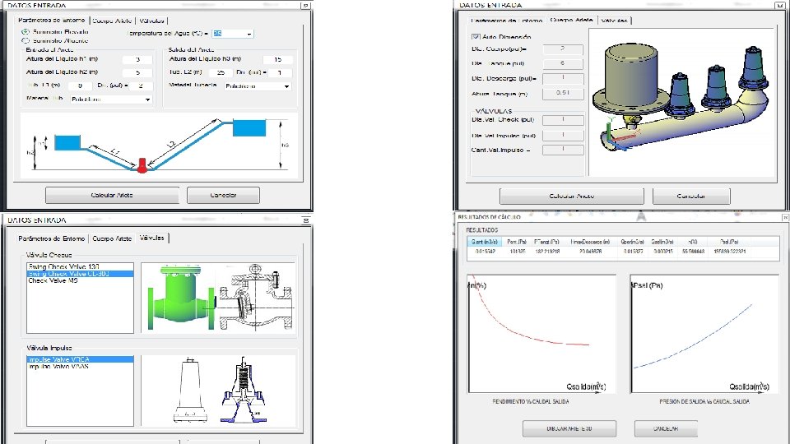Click the Psal (Pa) column header
The width and height of the screenshot is (790, 444).
pyautogui.click(x=729, y=242)
